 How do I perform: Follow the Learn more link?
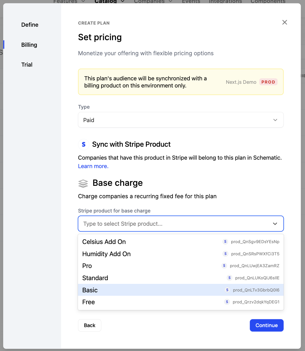point(93,166)
